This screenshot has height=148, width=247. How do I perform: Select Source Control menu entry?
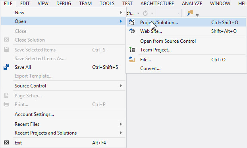(x=63, y=86)
